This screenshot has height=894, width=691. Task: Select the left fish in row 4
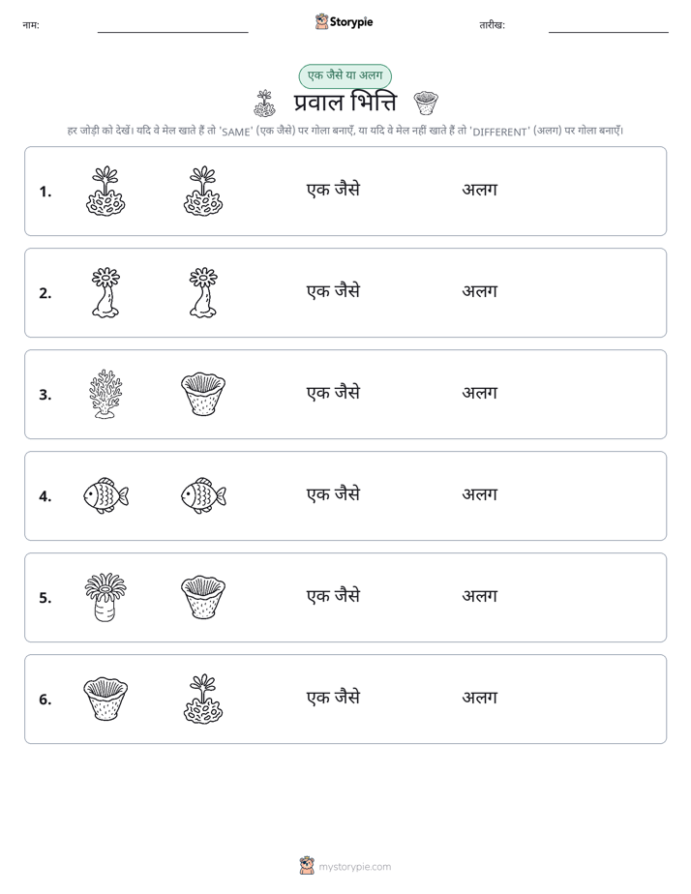pos(105,495)
